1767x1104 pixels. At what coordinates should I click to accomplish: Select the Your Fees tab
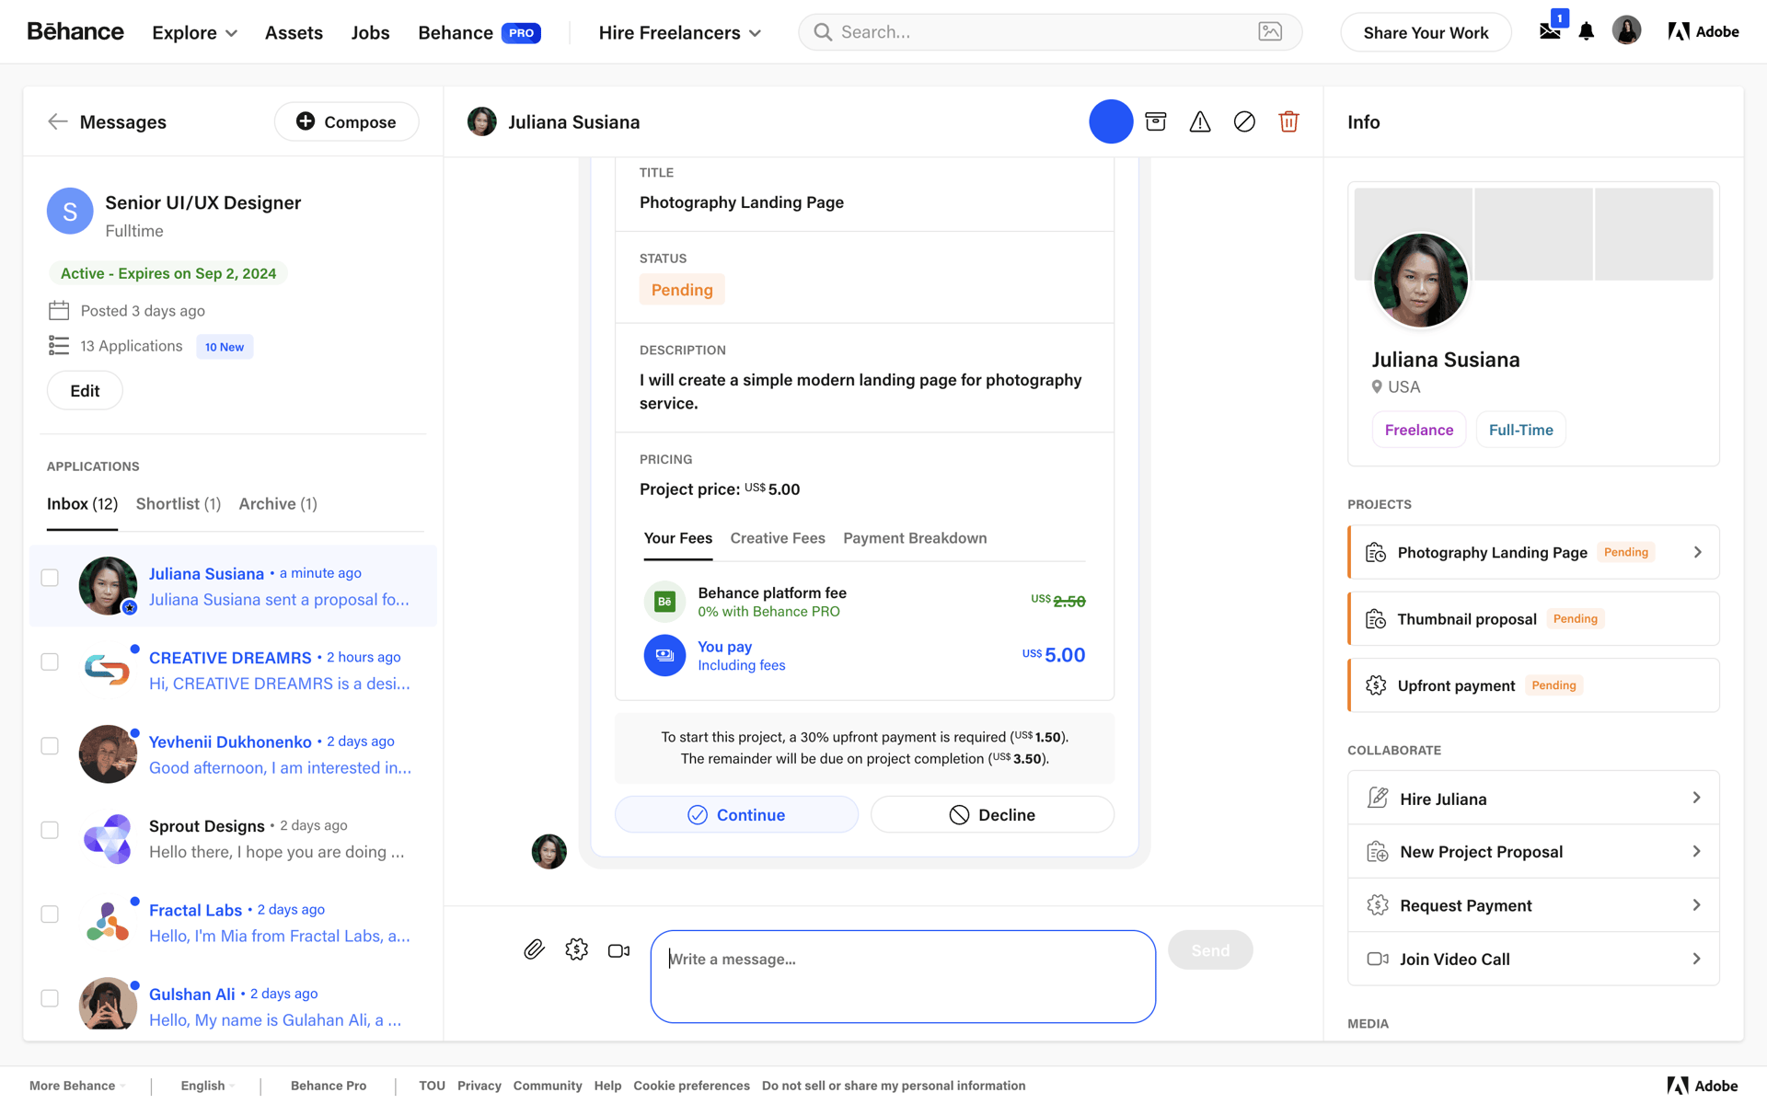pyautogui.click(x=677, y=538)
